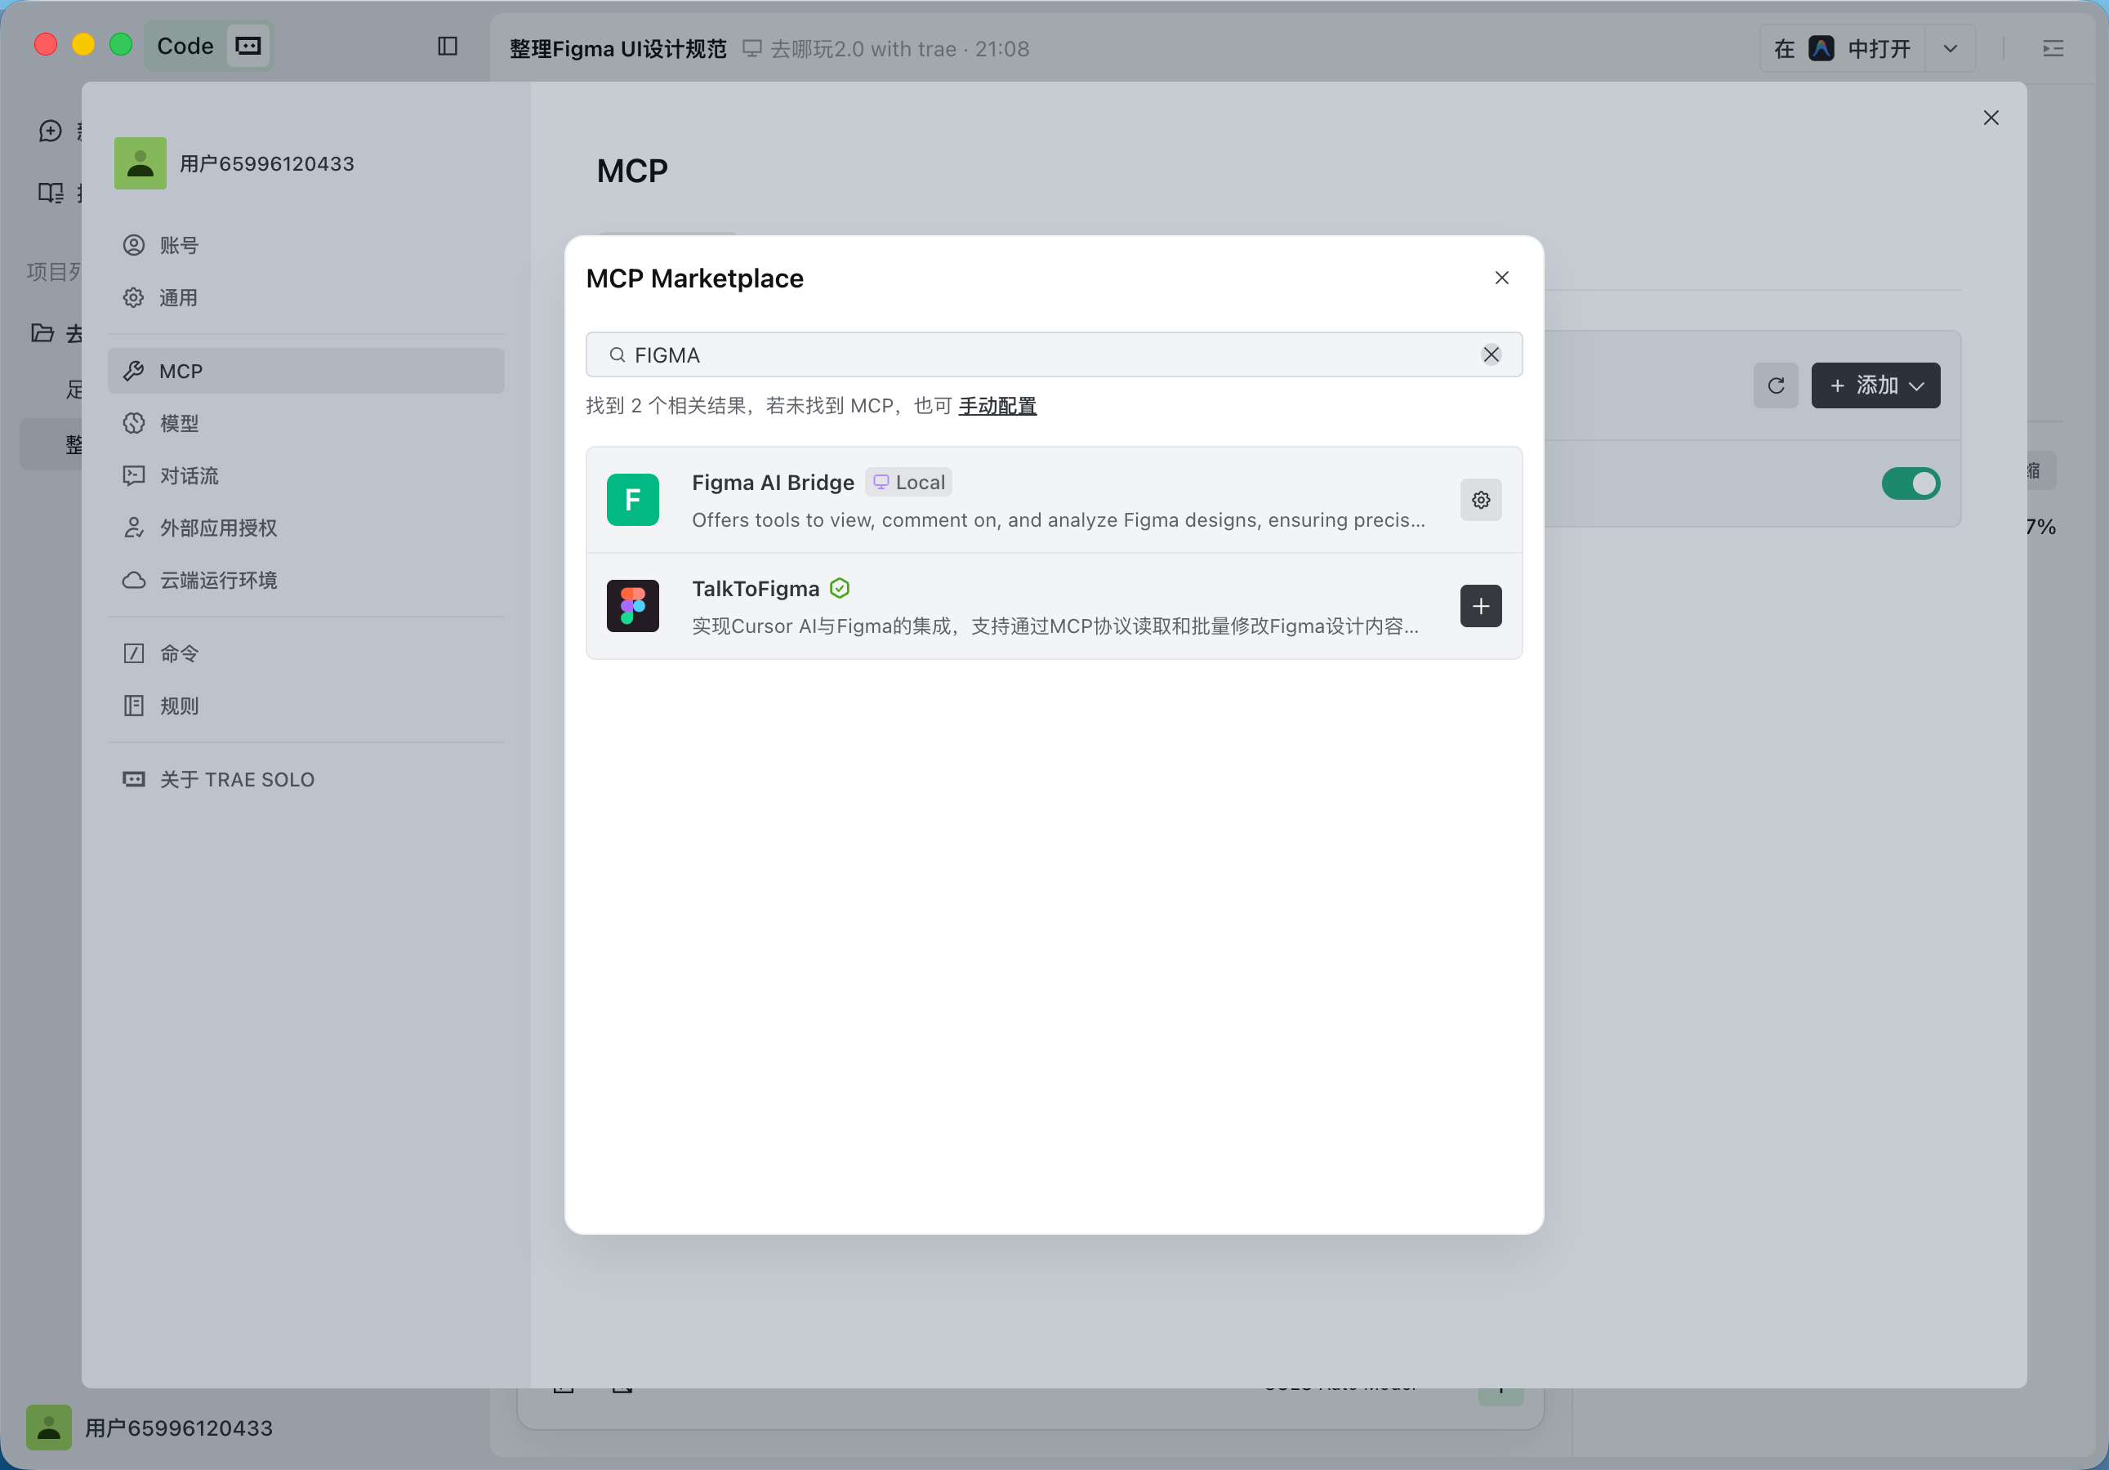Open the 模型 settings section
The image size is (2109, 1470).
coord(179,423)
